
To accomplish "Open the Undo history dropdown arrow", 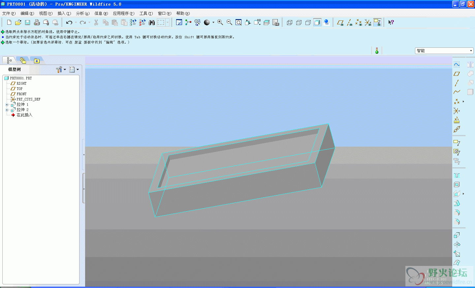I will tap(76, 22).
